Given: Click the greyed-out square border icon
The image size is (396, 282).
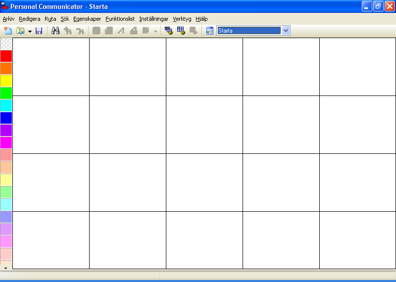Looking at the screenshot, I should point(146,31).
